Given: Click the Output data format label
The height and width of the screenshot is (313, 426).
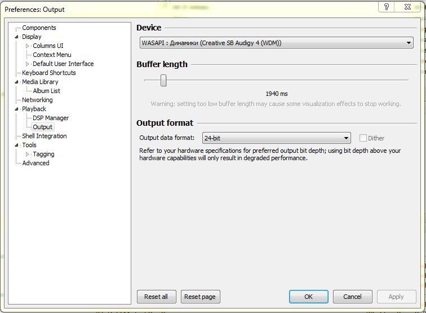Looking at the screenshot, I should [167, 138].
